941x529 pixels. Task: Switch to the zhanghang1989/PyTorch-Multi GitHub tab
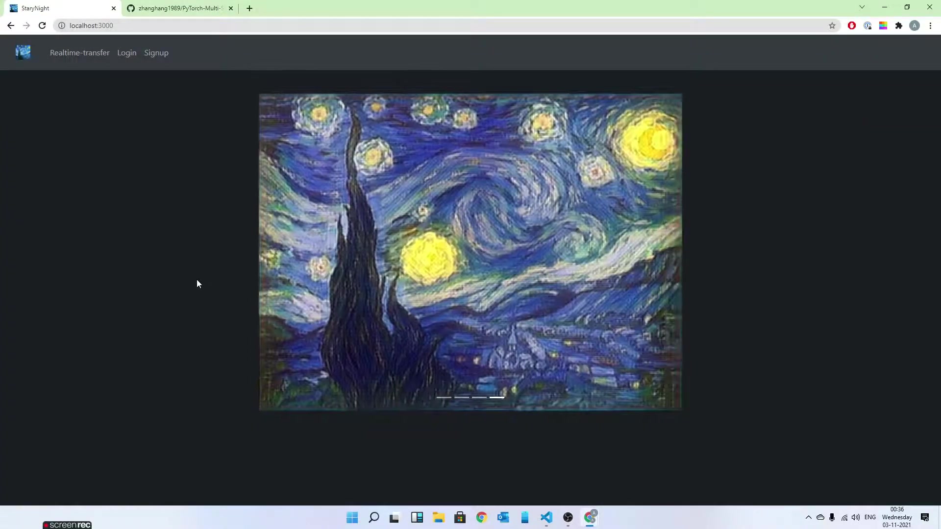pos(180,8)
